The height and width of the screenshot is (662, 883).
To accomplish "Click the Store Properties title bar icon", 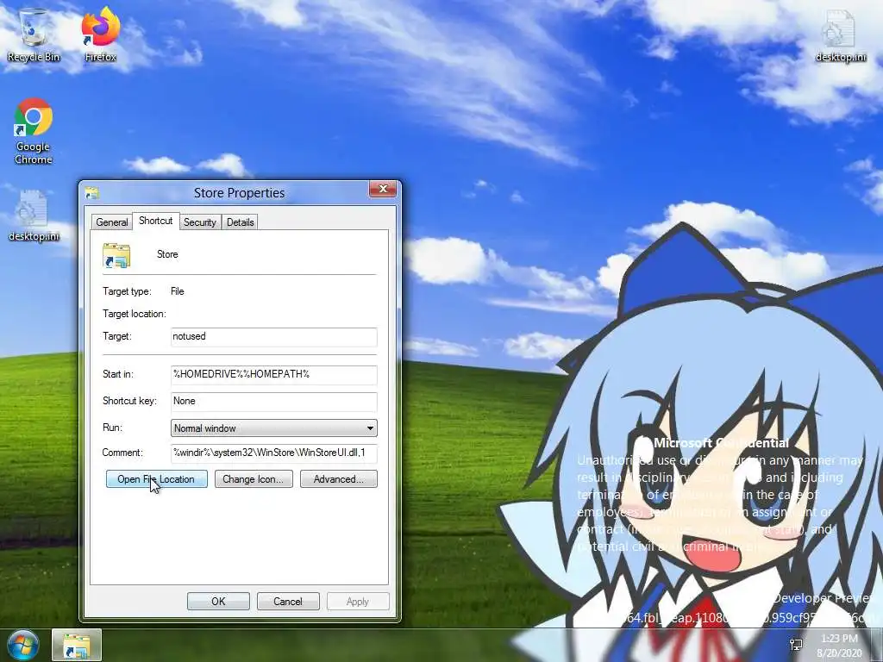I will pos(91,193).
